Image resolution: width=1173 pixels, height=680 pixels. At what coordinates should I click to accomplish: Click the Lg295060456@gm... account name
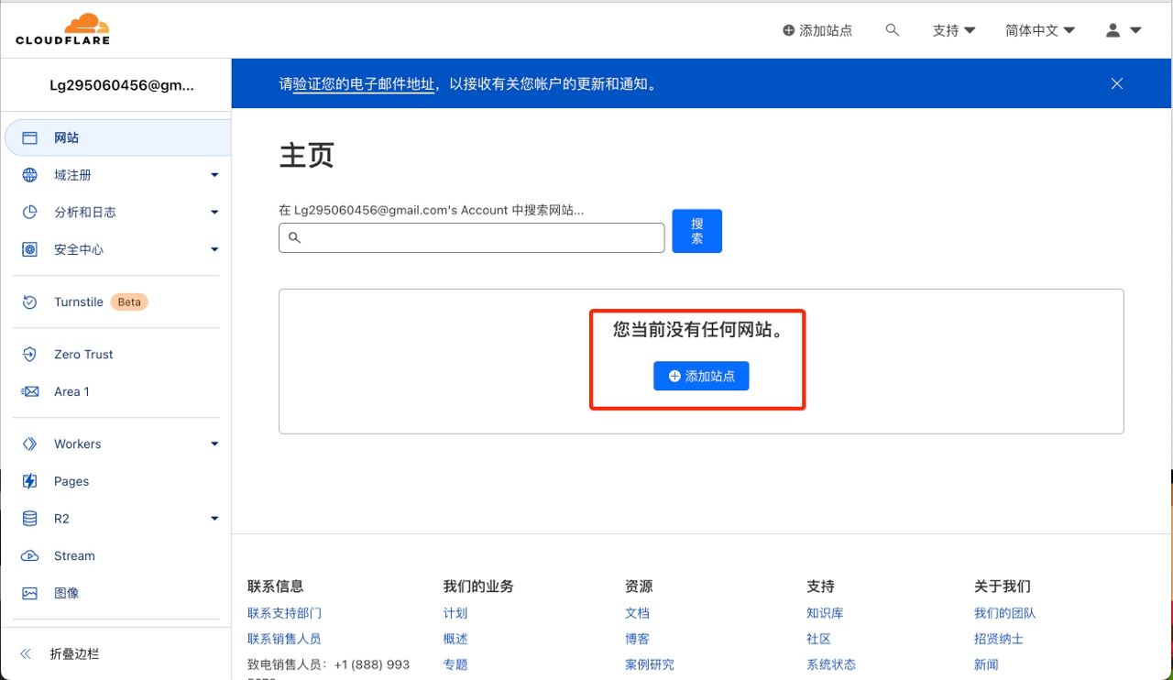tap(122, 85)
